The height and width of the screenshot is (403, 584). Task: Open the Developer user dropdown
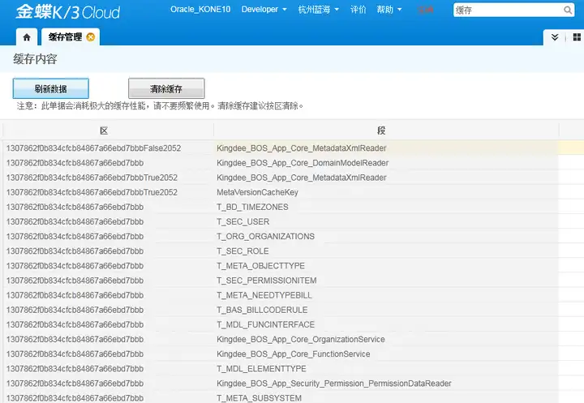click(x=264, y=9)
